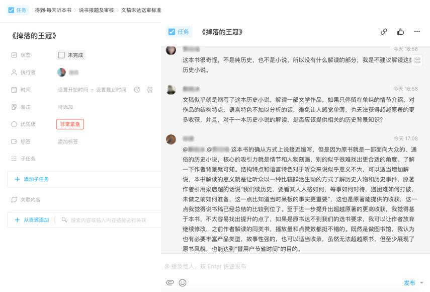The image size is (430, 292).
Task: Click the attachment paperclip icon in the comment bar
Action: 171,283
